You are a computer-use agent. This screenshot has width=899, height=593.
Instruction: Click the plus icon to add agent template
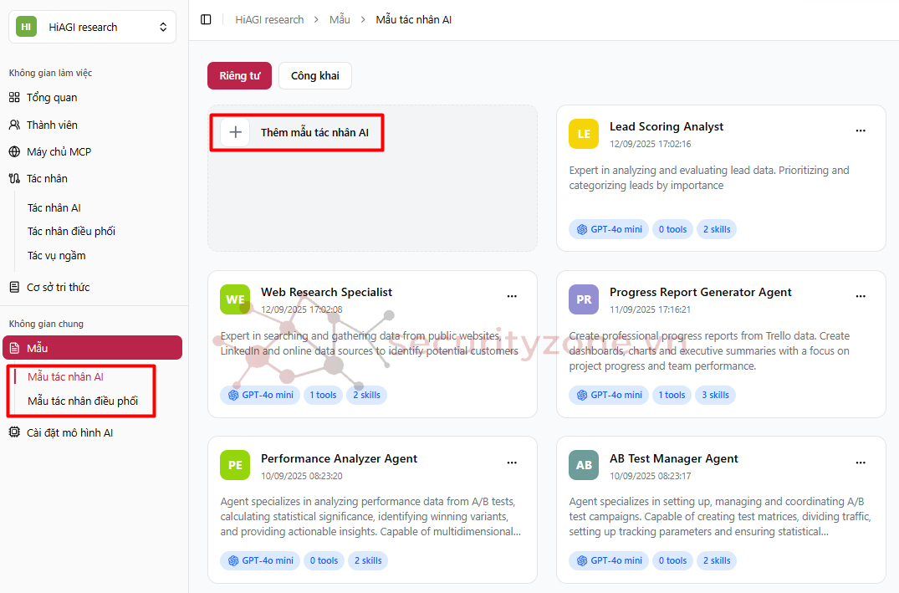click(x=235, y=132)
